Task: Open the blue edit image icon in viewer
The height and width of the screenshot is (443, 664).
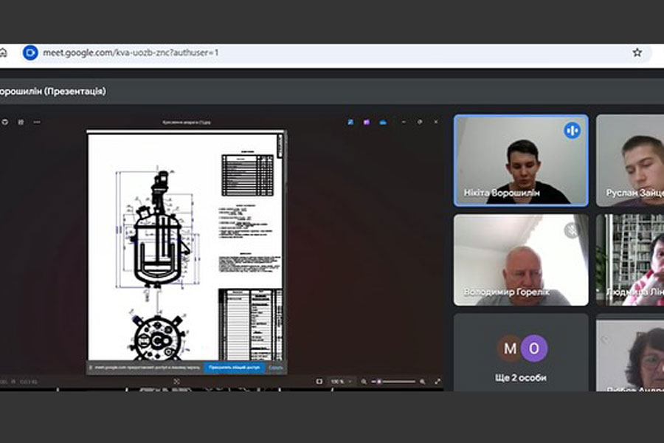Action: (350, 122)
